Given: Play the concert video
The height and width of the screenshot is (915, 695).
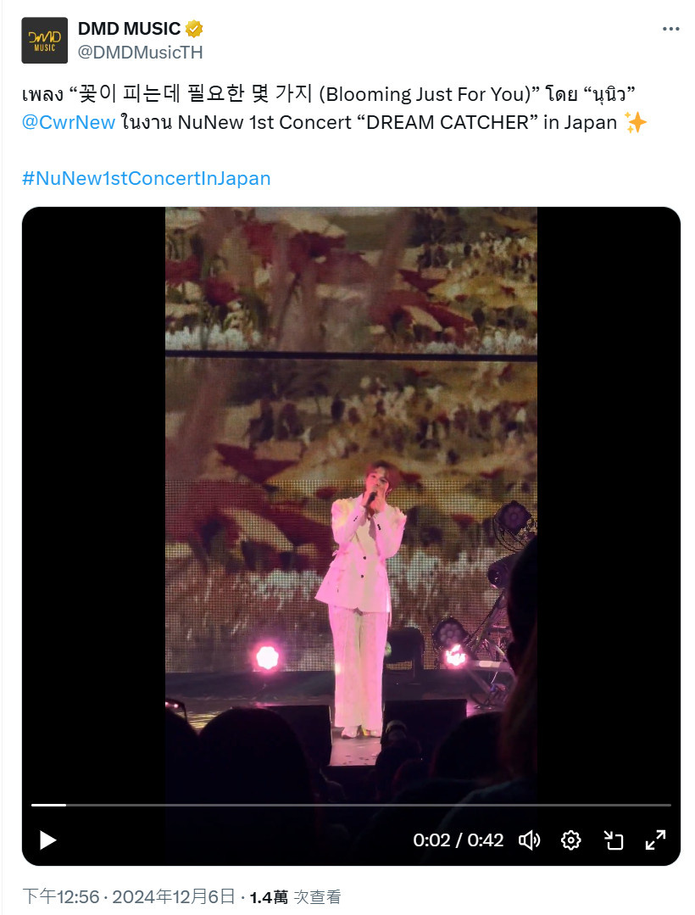Looking at the screenshot, I should (x=47, y=840).
